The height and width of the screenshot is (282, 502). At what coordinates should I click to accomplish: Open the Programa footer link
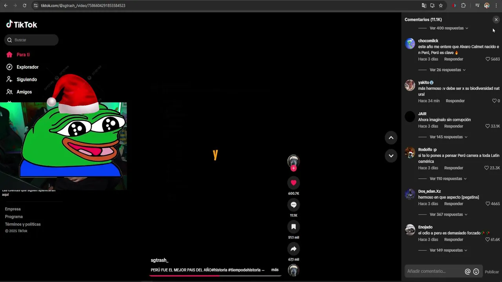point(14,217)
